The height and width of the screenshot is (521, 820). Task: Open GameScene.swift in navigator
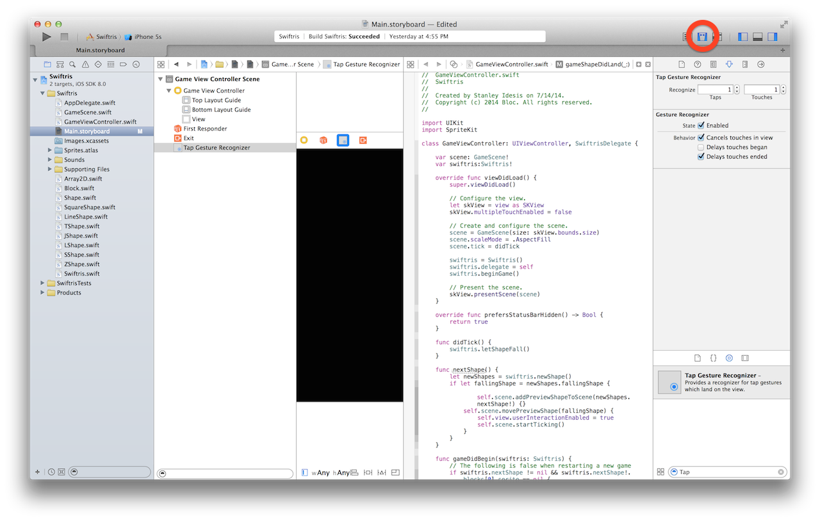click(x=88, y=112)
